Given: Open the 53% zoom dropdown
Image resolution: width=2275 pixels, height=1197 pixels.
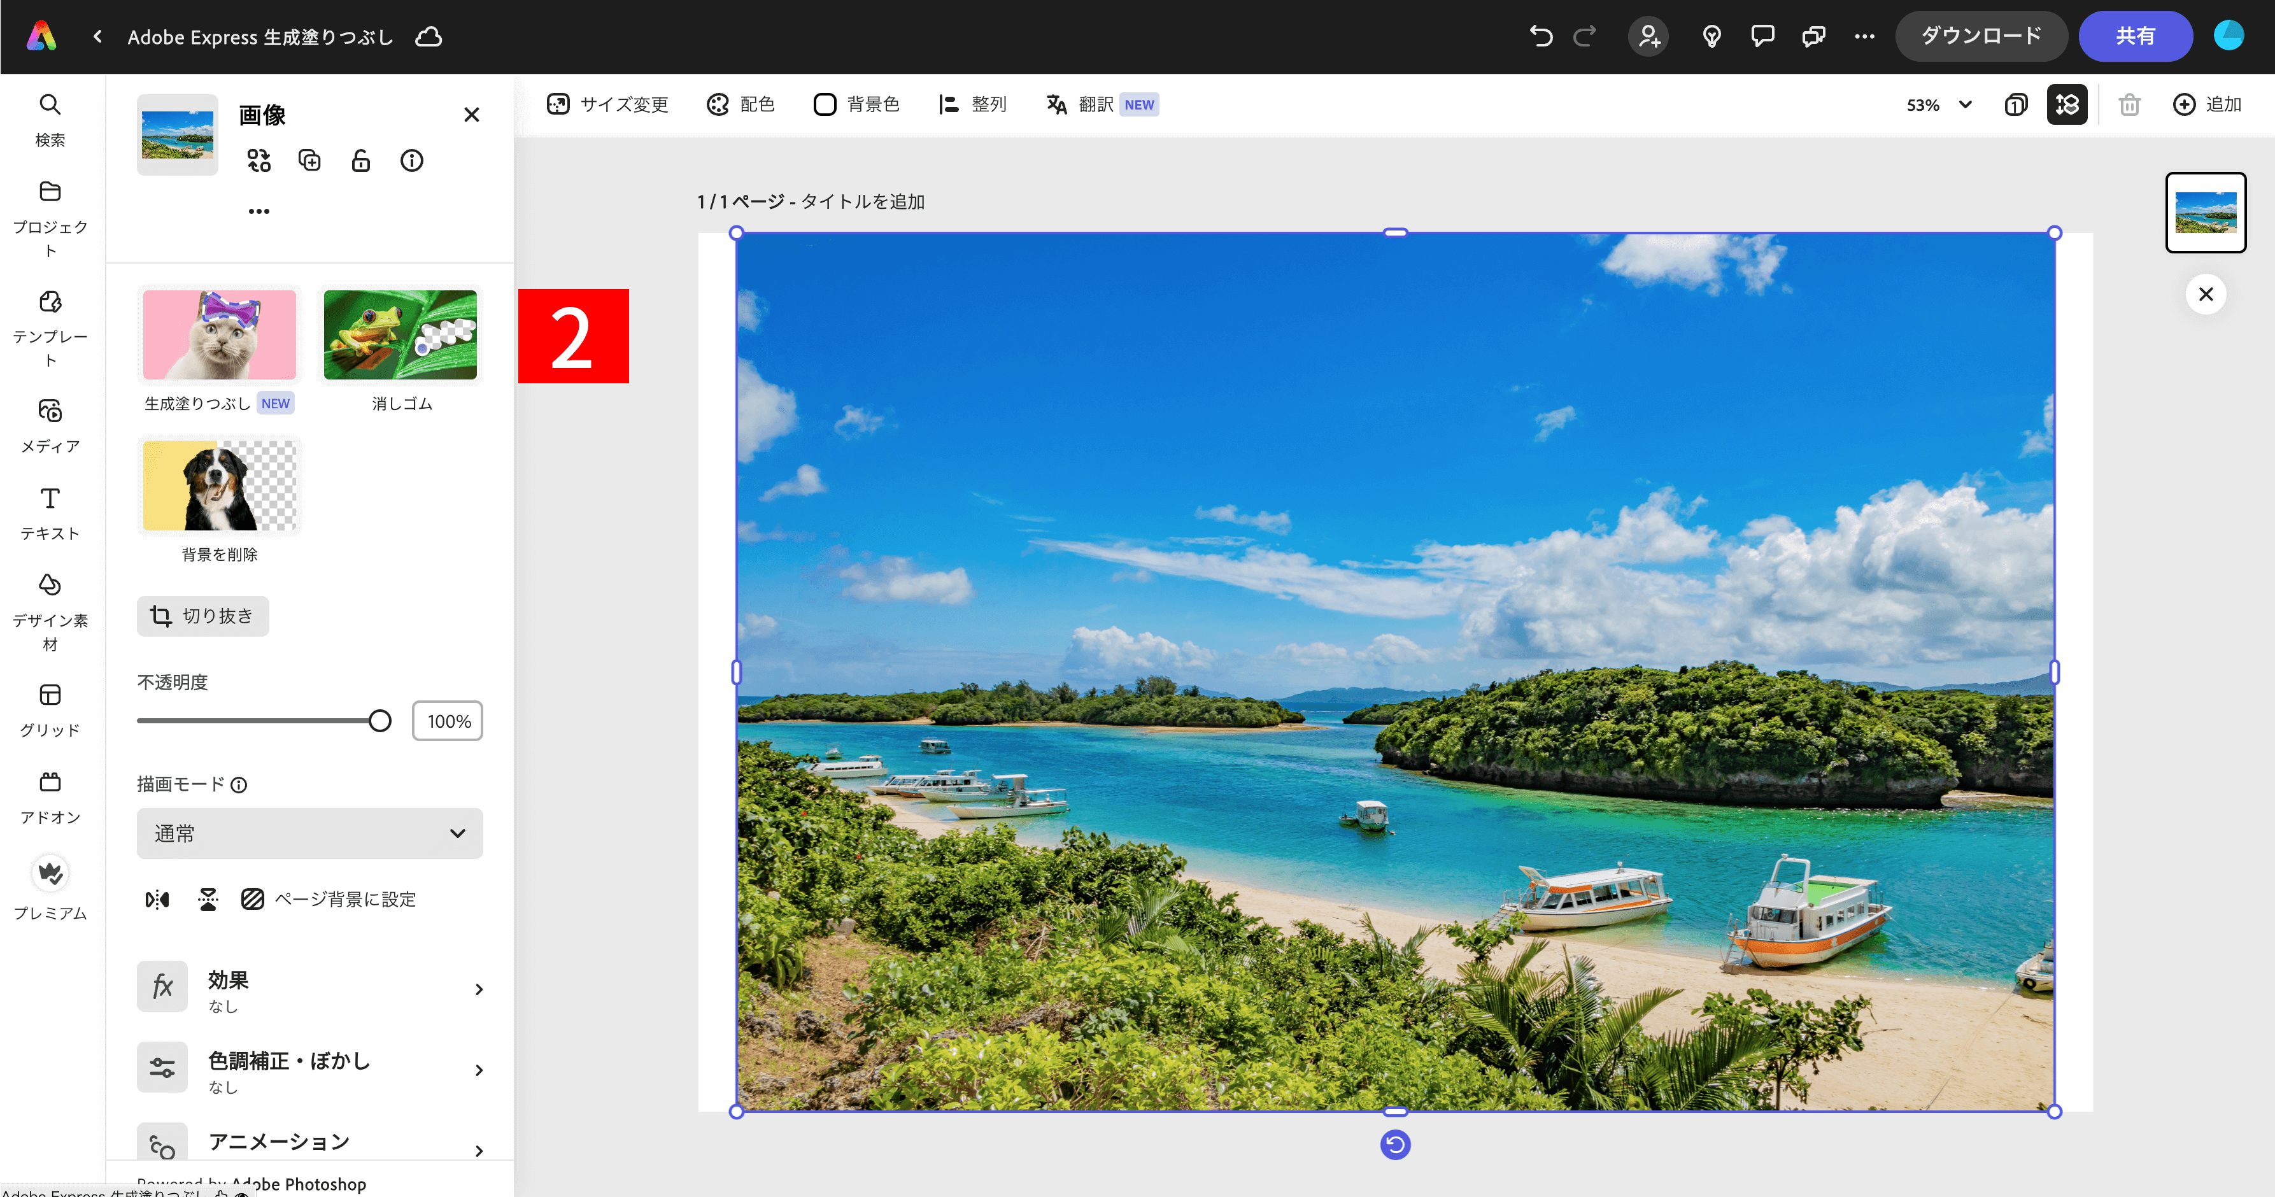Looking at the screenshot, I should pyautogui.click(x=1939, y=104).
